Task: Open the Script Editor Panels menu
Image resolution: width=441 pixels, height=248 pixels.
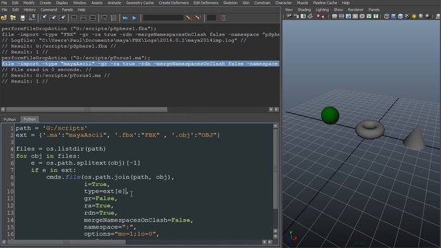Action: 68,10
